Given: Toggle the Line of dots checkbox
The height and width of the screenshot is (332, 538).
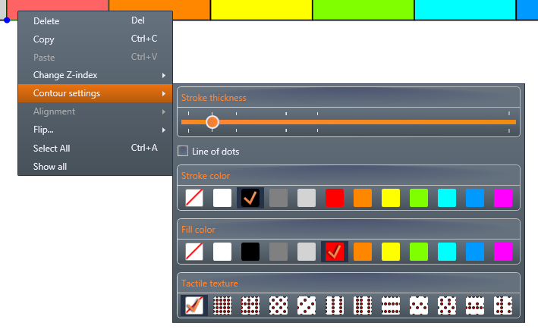Looking at the screenshot, I should pos(183,151).
